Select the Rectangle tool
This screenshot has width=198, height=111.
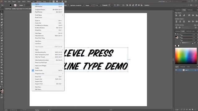[2, 33]
